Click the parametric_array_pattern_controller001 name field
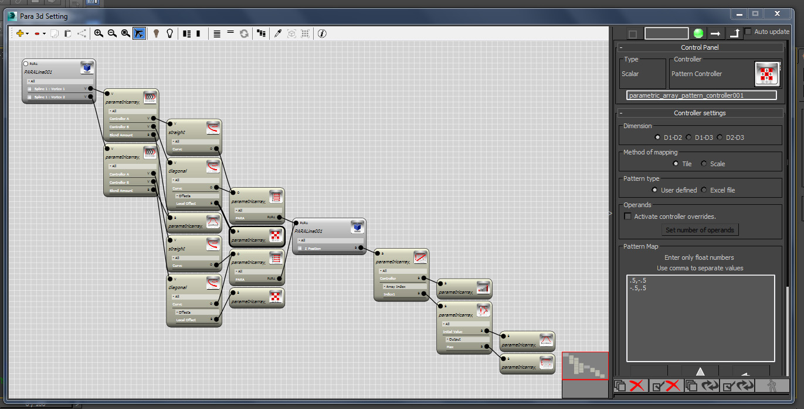Image resolution: width=804 pixels, height=409 pixels. (701, 95)
